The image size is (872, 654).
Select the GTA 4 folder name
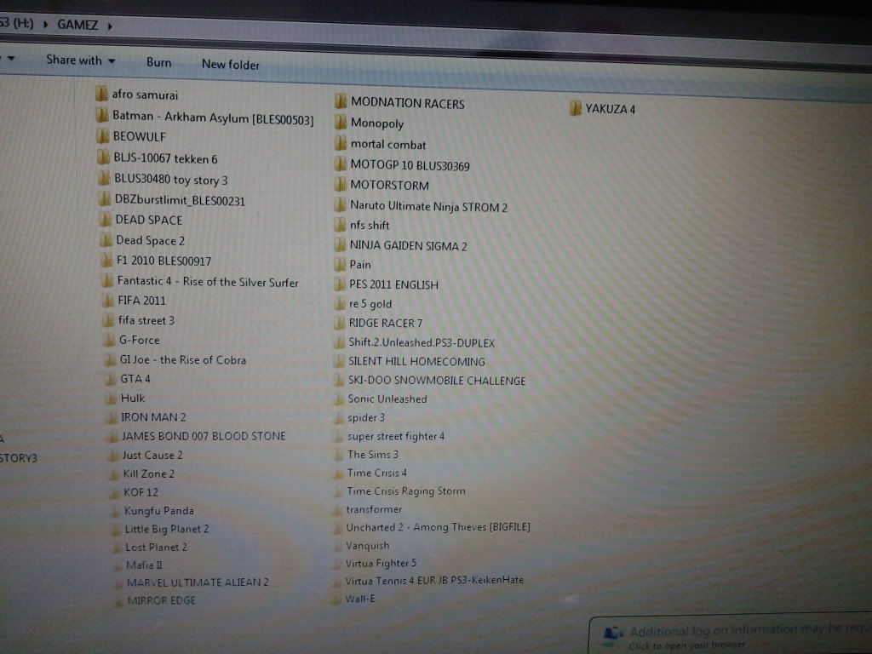[x=135, y=379]
